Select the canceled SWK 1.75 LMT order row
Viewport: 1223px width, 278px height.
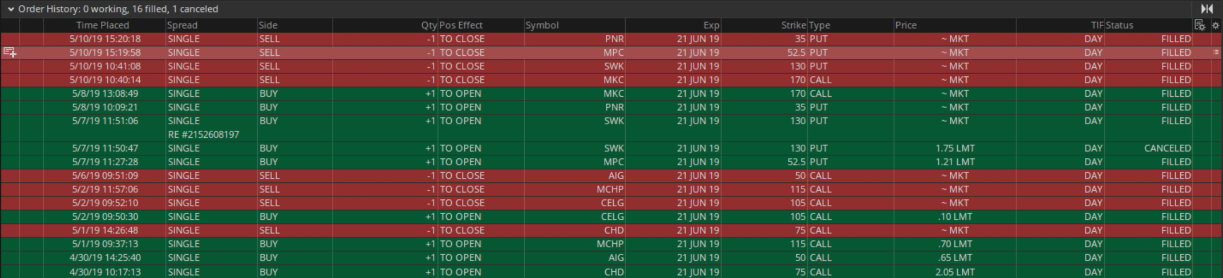click(x=611, y=148)
